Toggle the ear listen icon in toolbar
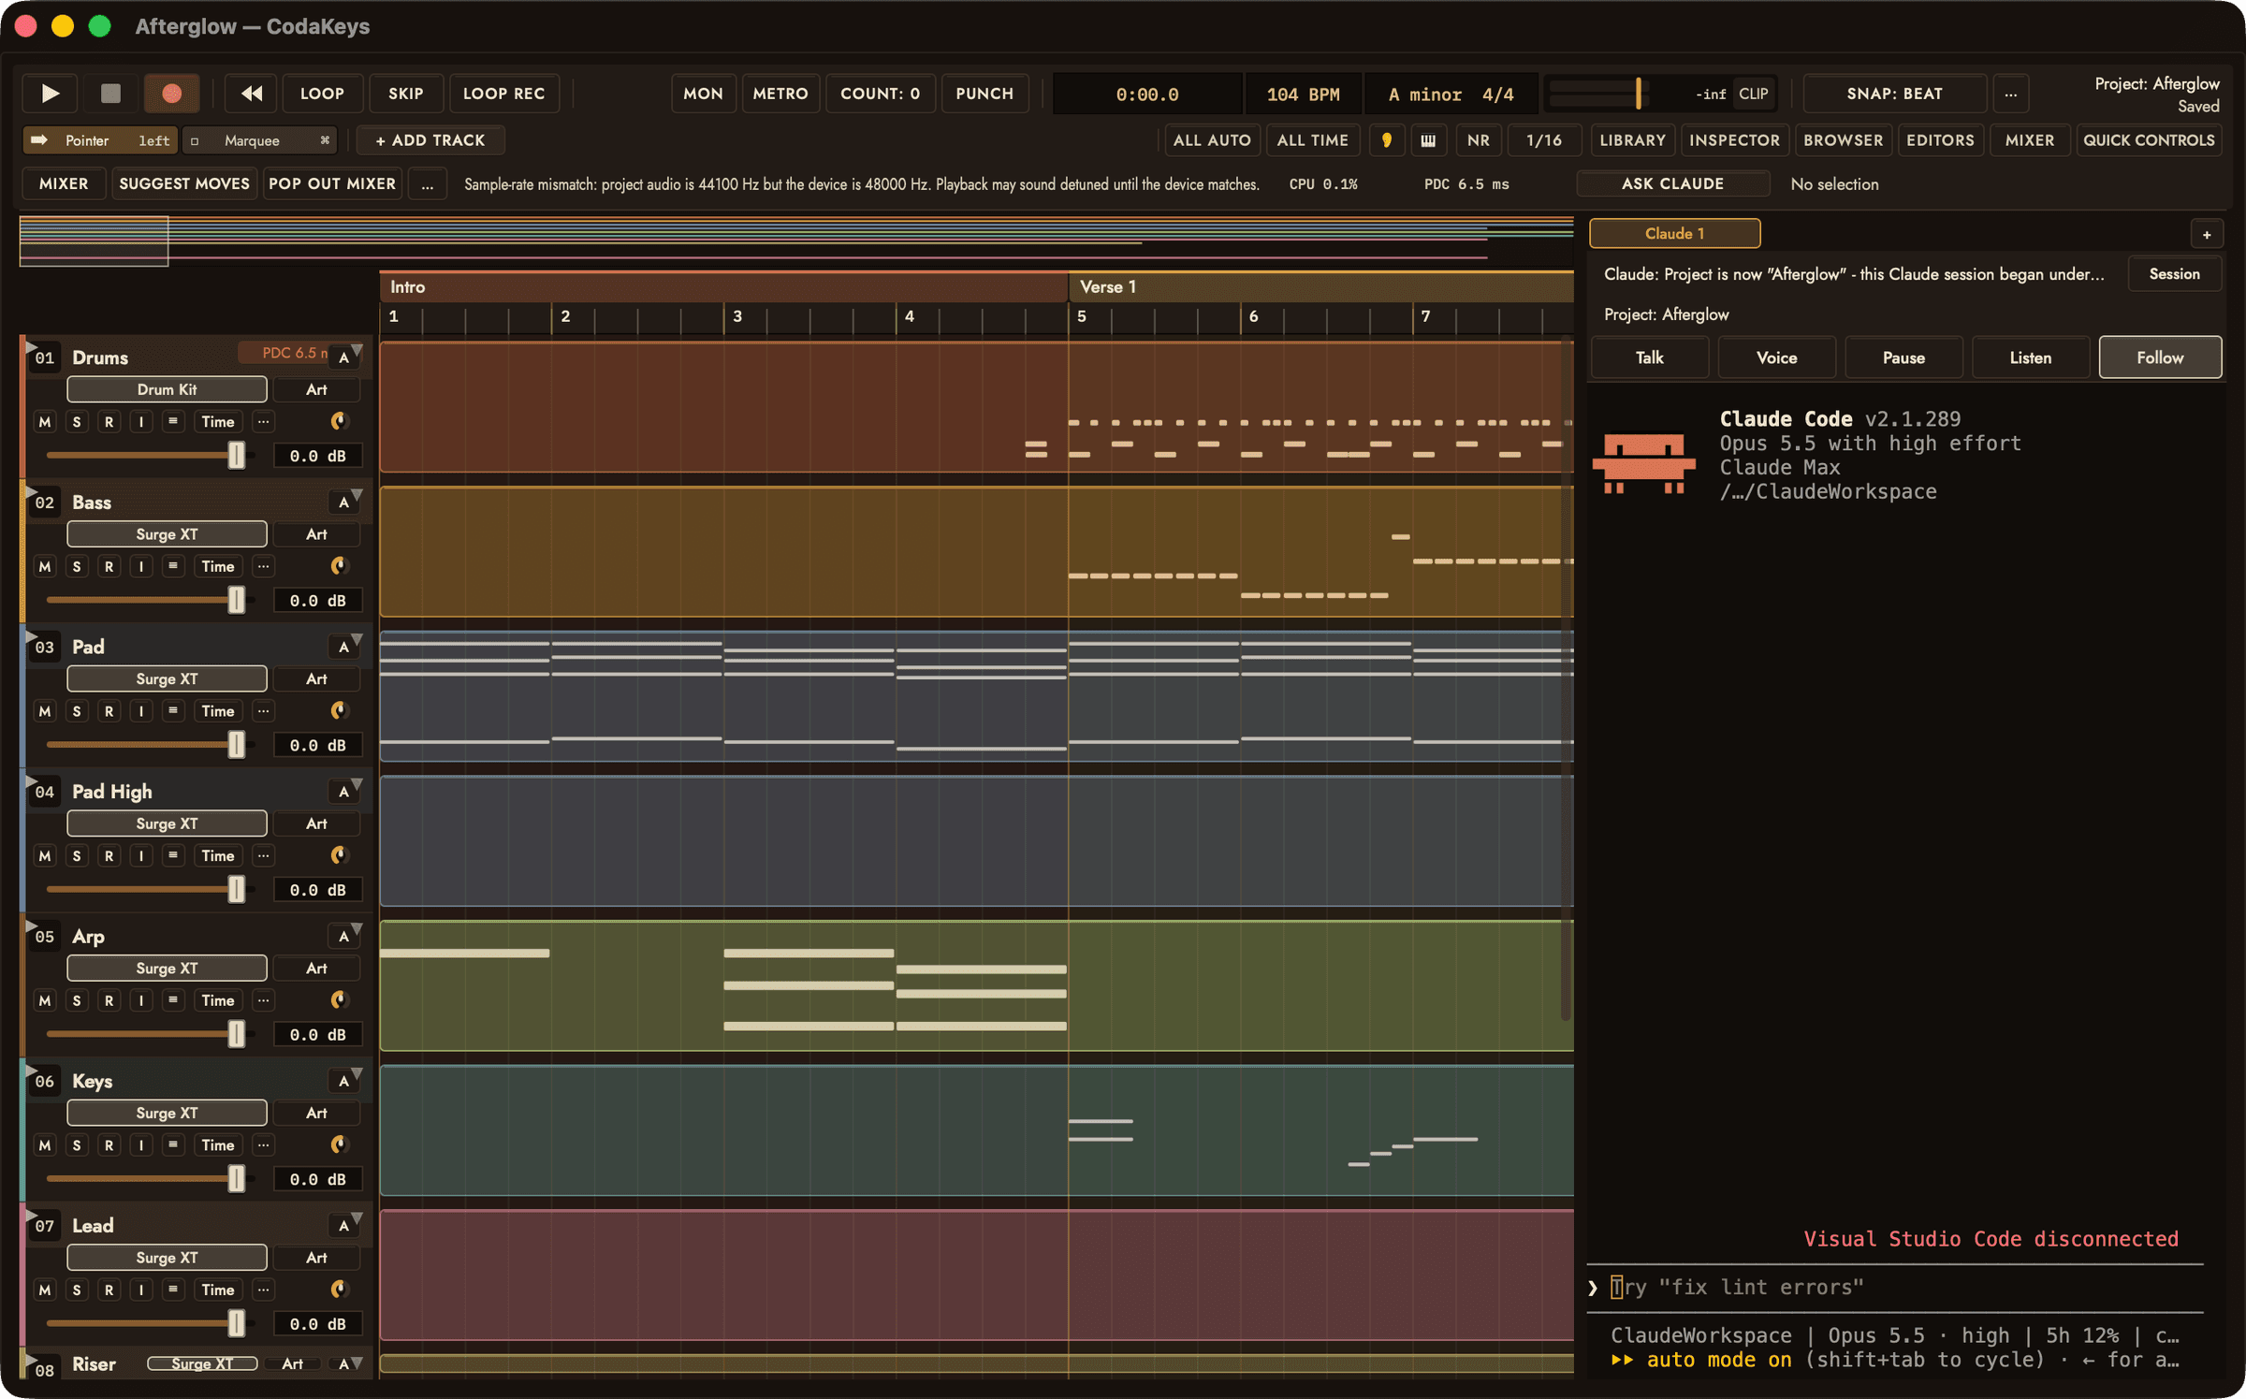2246x1399 pixels. tap(1386, 140)
